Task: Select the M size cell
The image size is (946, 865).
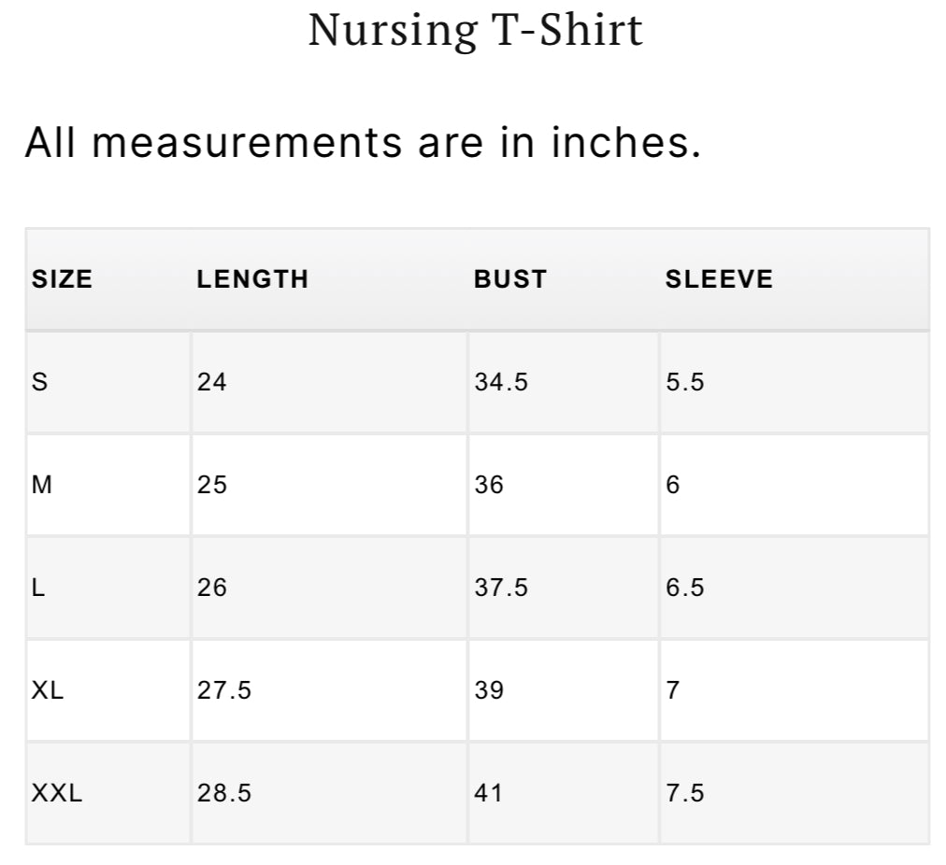Action: click(42, 485)
